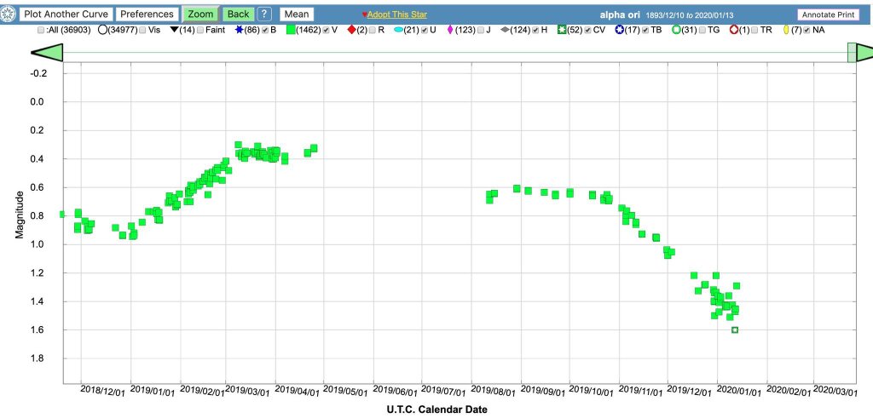Select the Zoom mode button

pyautogui.click(x=200, y=14)
